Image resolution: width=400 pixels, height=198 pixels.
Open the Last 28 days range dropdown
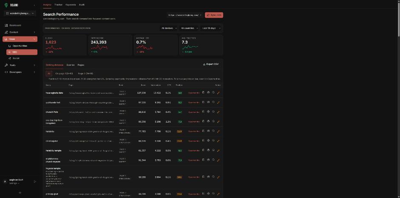(211, 28)
